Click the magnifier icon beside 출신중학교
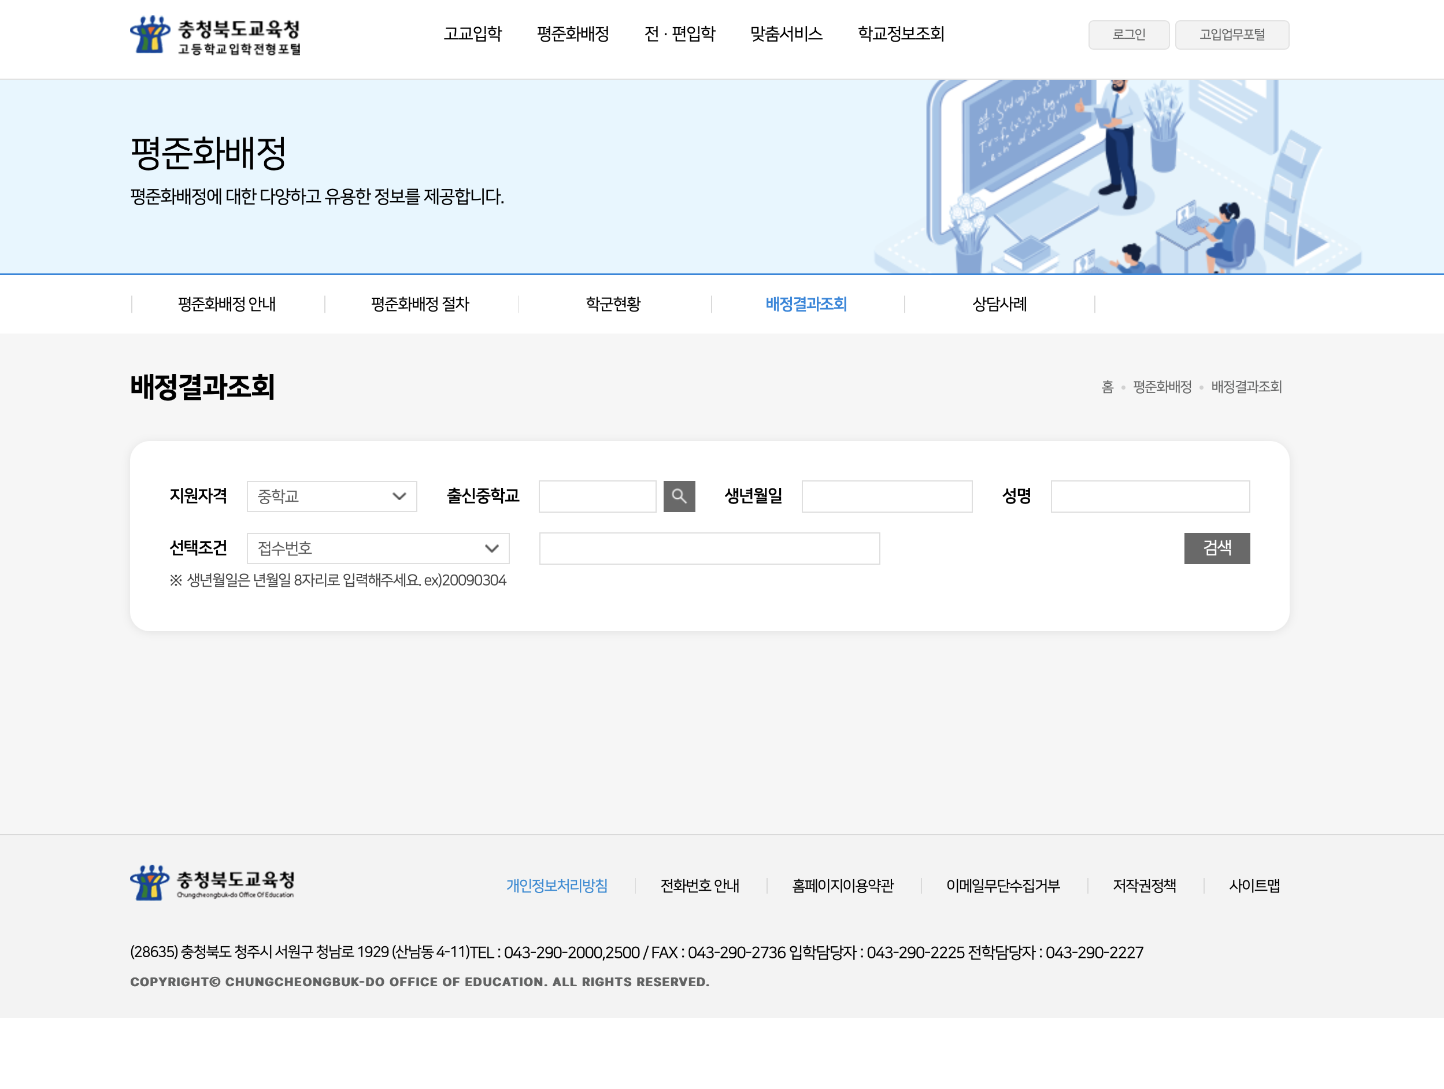This screenshot has height=1089, width=1444. click(679, 496)
